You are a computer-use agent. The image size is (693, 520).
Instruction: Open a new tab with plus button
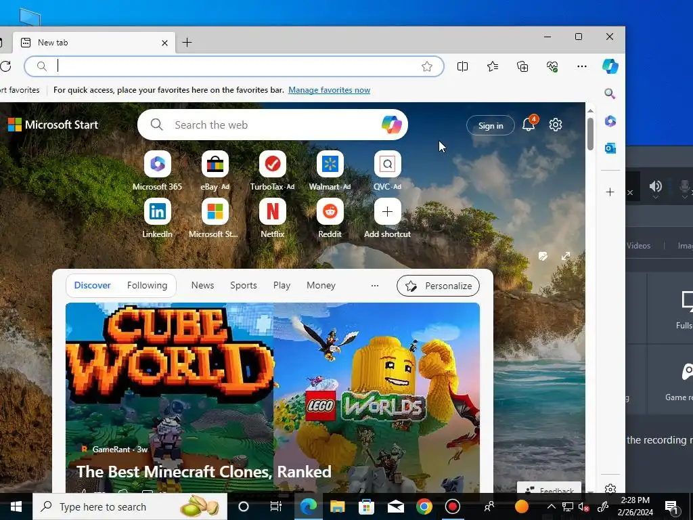pyautogui.click(x=187, y=43)
